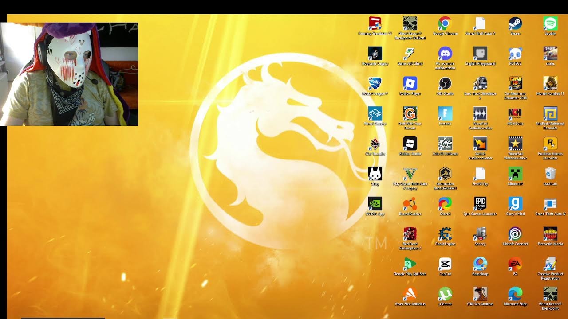This screenshot has height=319, width=568.
Task: Click the Cheat Engine icon
Action: pyautogui.click(x=445, y=234)
